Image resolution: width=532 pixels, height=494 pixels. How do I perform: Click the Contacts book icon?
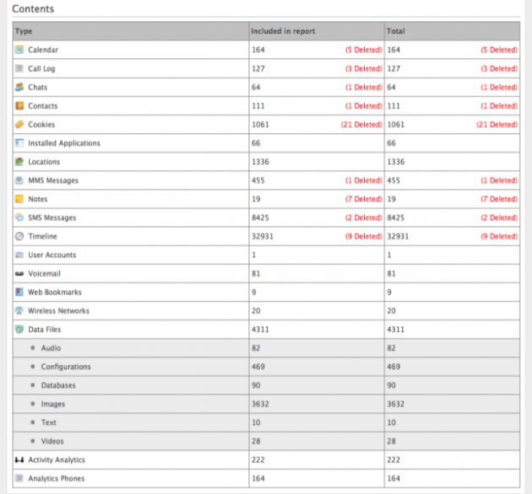click(x=19, y=105)
